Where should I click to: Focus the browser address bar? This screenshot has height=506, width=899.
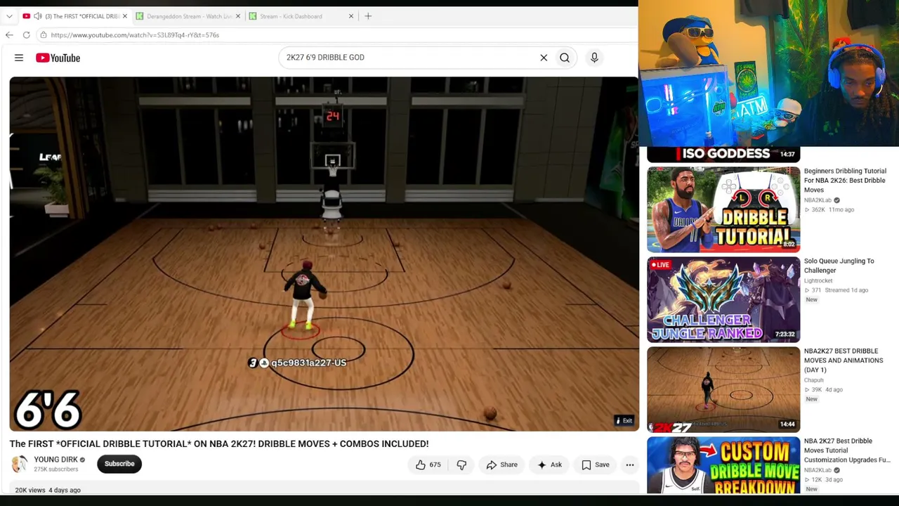[337, 35]
